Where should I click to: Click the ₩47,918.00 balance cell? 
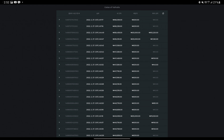117,78
